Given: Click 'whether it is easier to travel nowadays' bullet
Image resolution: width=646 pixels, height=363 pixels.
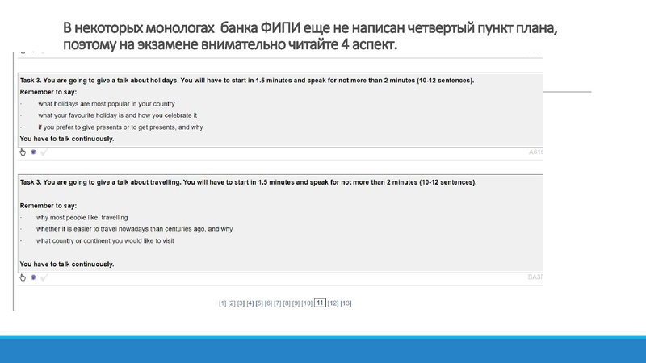Looking at the screenshot, I should [134, 229].
